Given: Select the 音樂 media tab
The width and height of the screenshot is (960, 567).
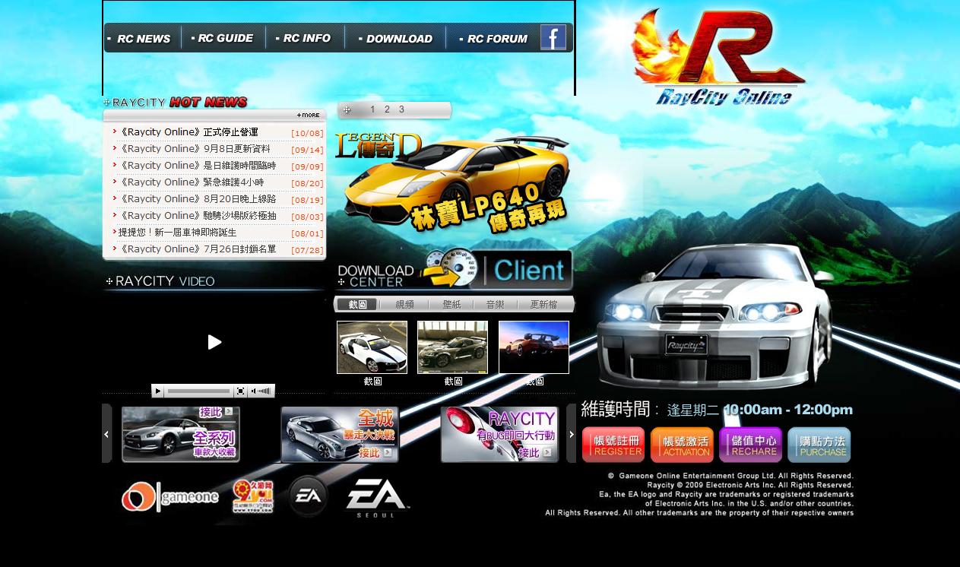Looking at the screenshot, I should pos(495,304).
